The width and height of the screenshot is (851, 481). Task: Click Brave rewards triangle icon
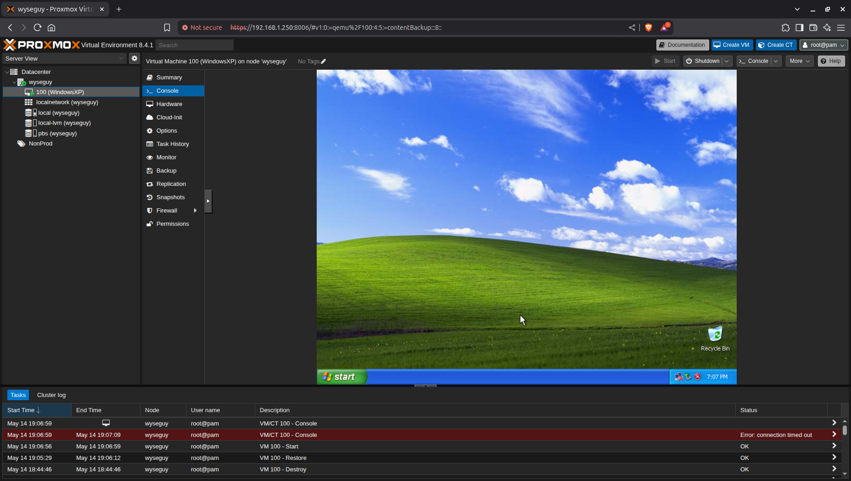(664, 28)
